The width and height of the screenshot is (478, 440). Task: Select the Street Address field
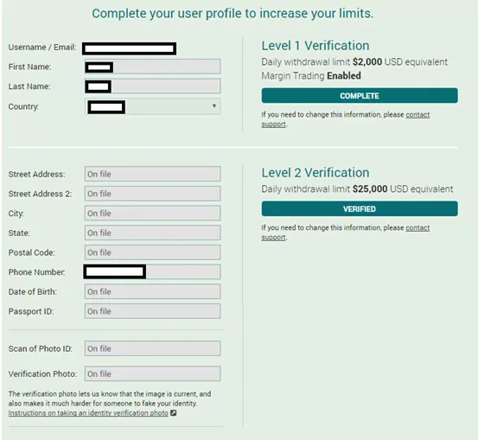point(152,174)
